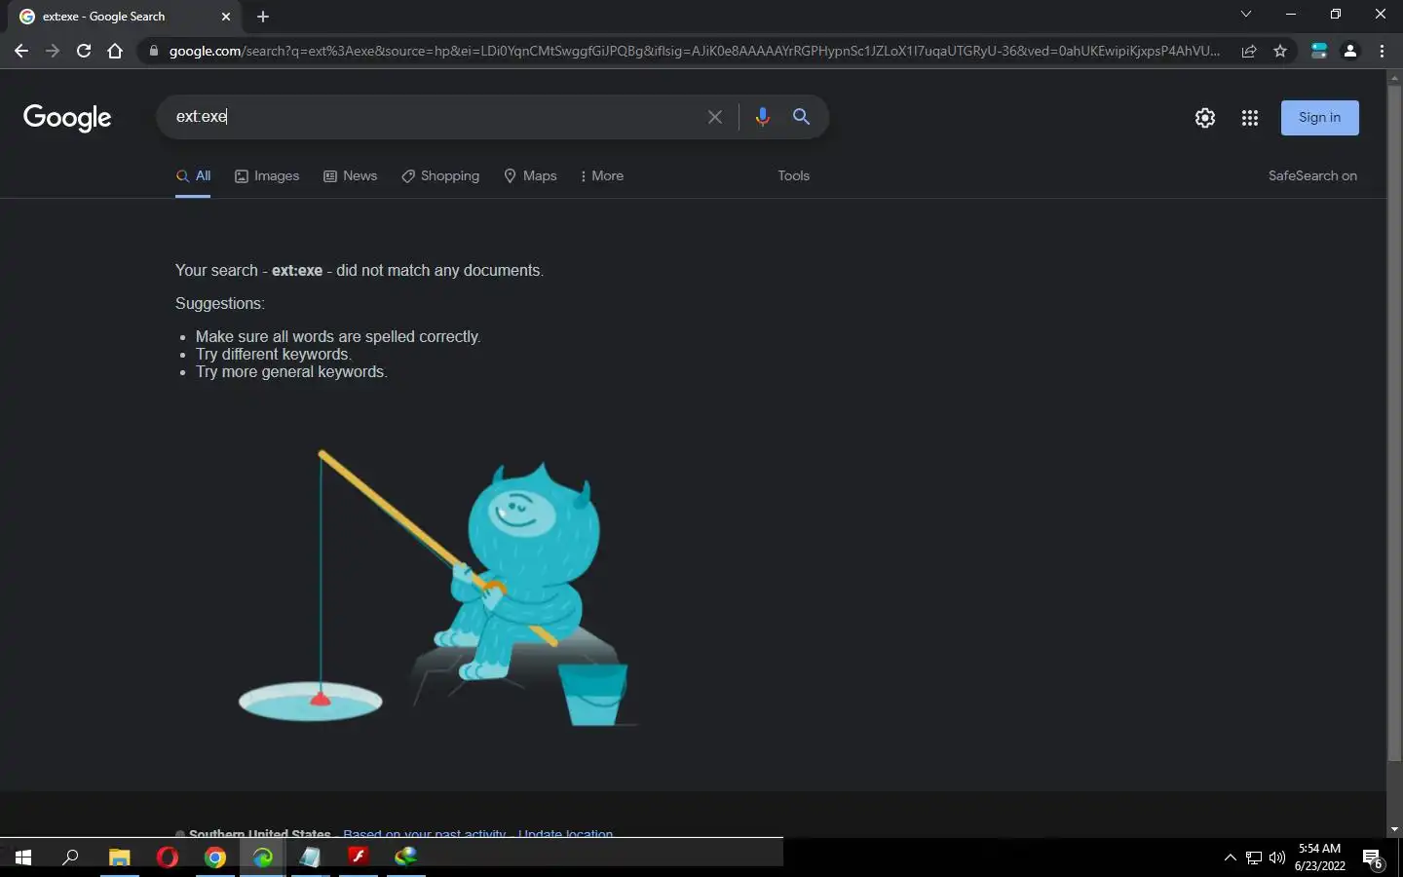Viewport: 1403px width, 877px height.
Task: Open Google quick settings gear
Action: click(1205, 118)
